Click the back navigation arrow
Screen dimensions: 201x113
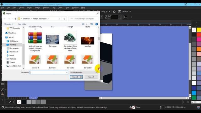(4, 19)
